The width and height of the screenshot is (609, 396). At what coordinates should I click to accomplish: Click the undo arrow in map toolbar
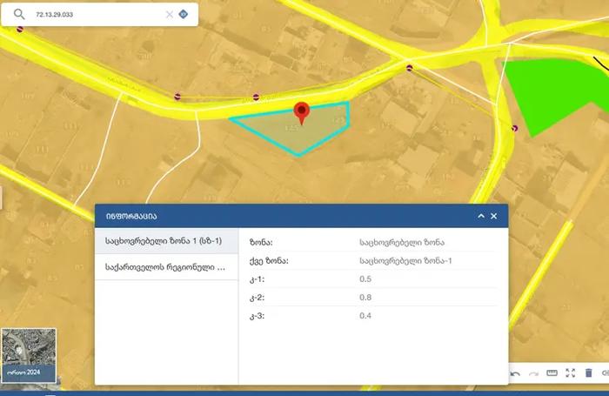pos(515,373)
